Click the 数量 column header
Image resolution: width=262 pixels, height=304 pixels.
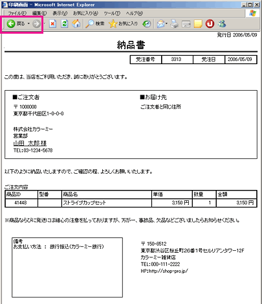click(204, 194)
